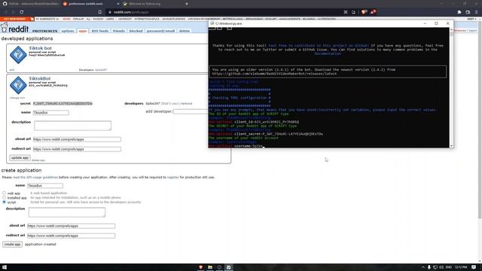Screen dimensions: 482x271
Task: Click the py.exe console window title icon
Action: 212,23
